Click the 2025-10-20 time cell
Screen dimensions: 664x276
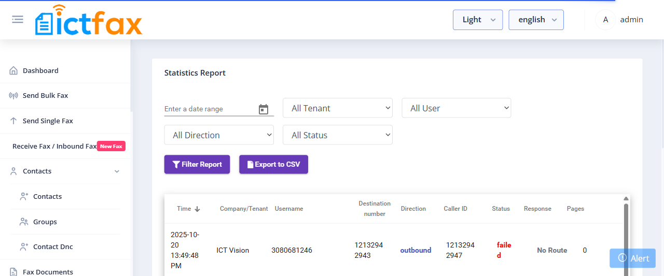click(x=185, y=250)
